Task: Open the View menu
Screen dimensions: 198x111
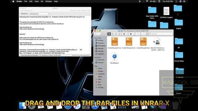Action: (x=37, y=1)
